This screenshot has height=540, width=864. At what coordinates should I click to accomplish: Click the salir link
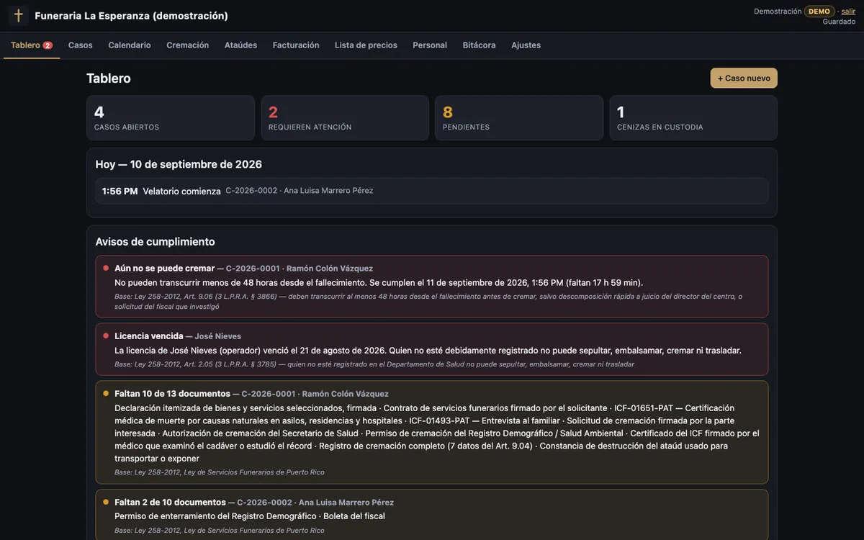click(x=848, y=12)
